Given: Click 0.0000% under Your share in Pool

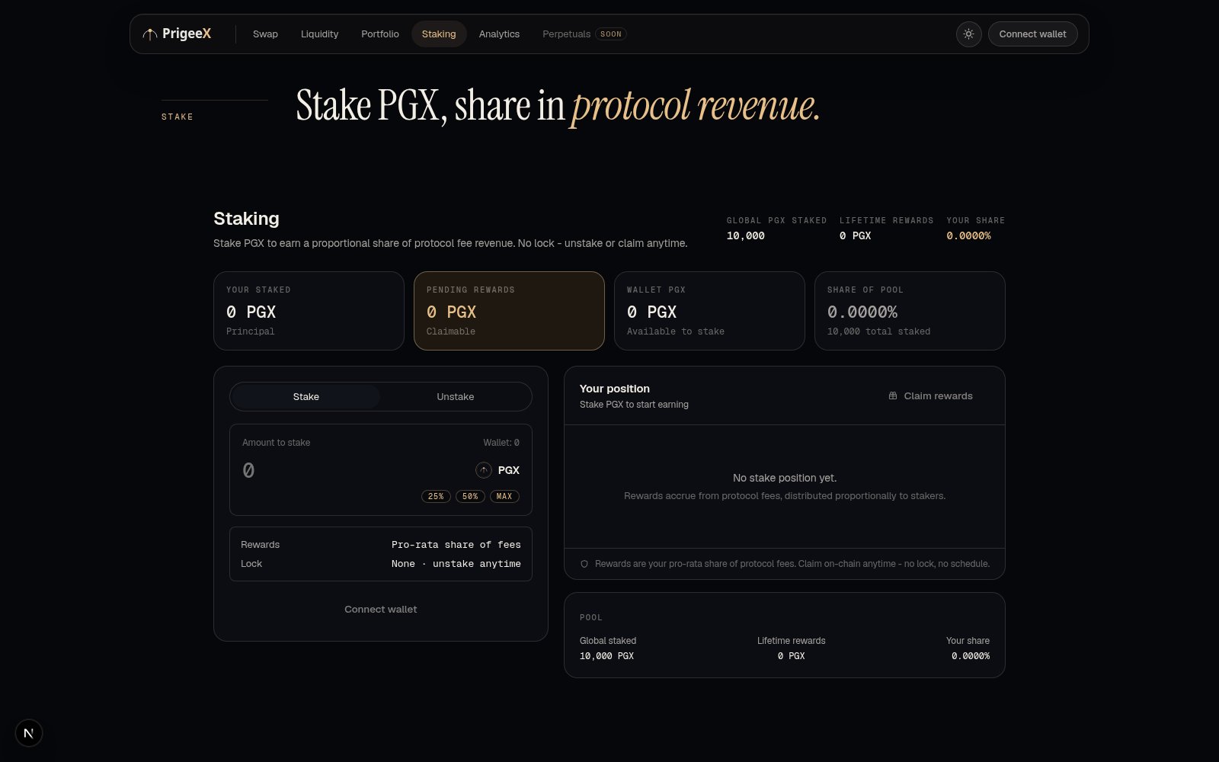Looking at the screenshot, I should 971,656.
